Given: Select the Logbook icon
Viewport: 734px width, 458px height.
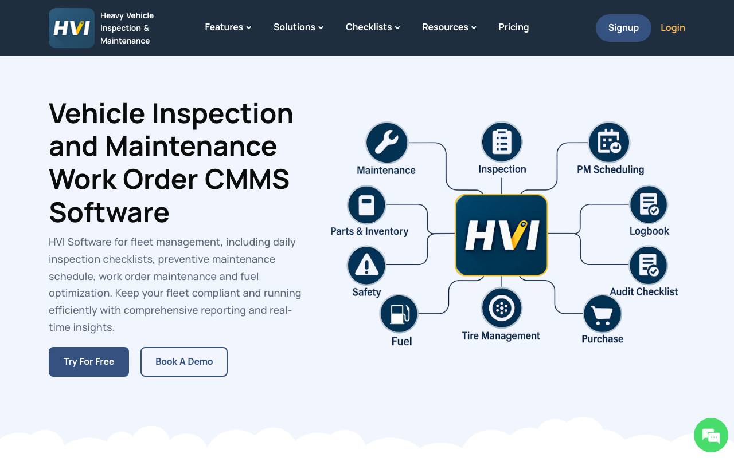Looking at the screenshot, I should (x=649, y=204).
